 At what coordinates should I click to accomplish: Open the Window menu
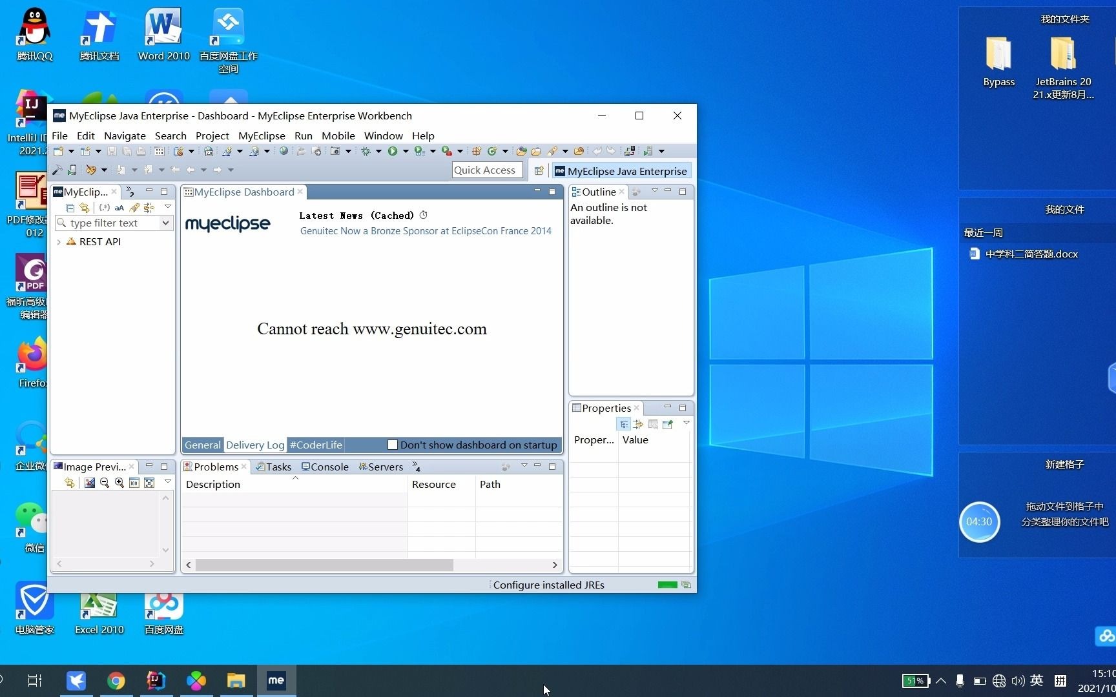[383, 136]
